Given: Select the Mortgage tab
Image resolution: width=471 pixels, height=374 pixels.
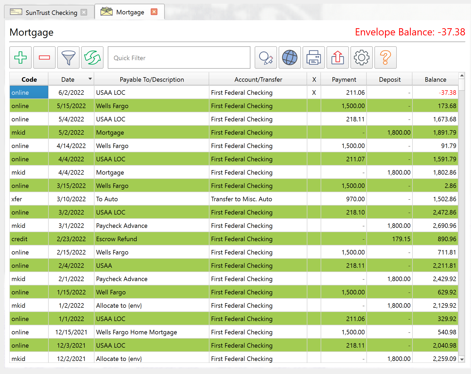Looking at the screenshot, I should [x=130, y=12].
